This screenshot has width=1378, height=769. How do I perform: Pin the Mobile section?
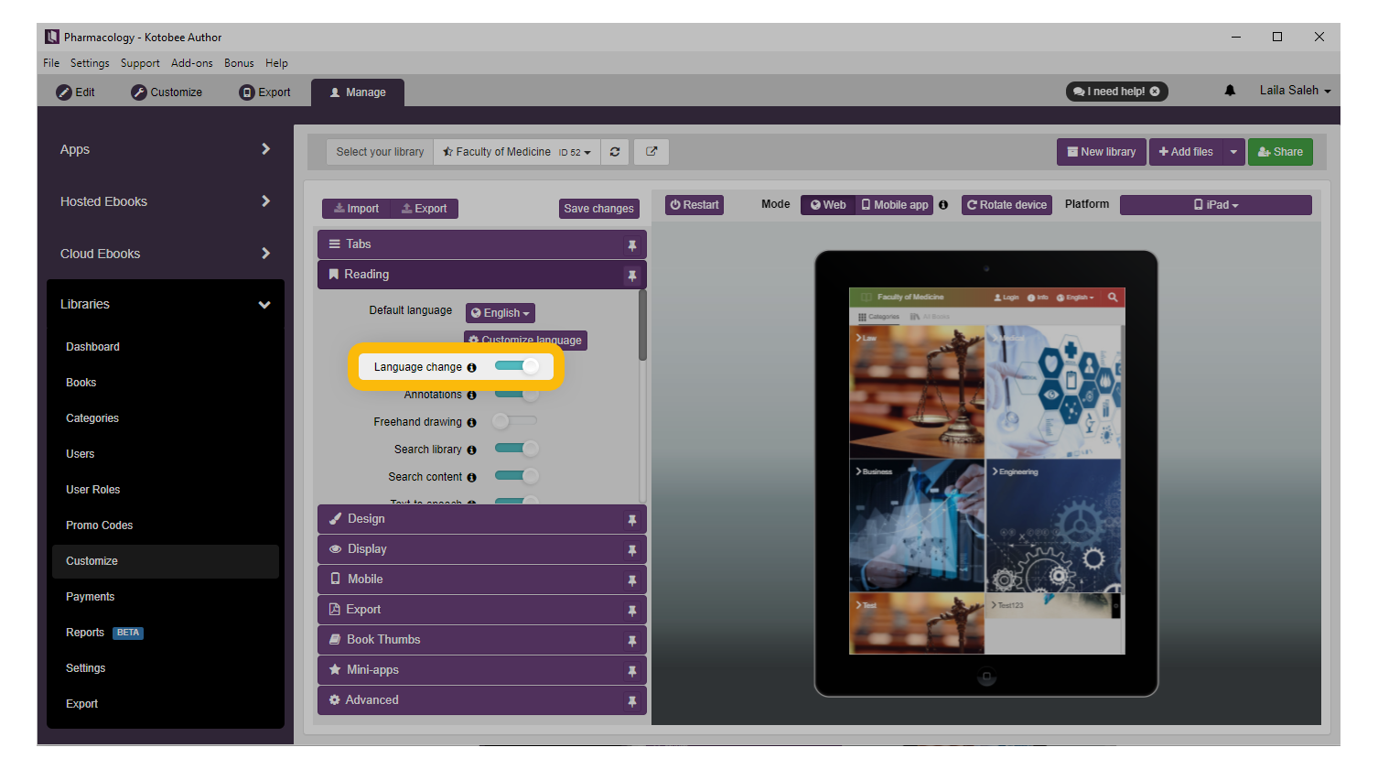coord(631,580)
